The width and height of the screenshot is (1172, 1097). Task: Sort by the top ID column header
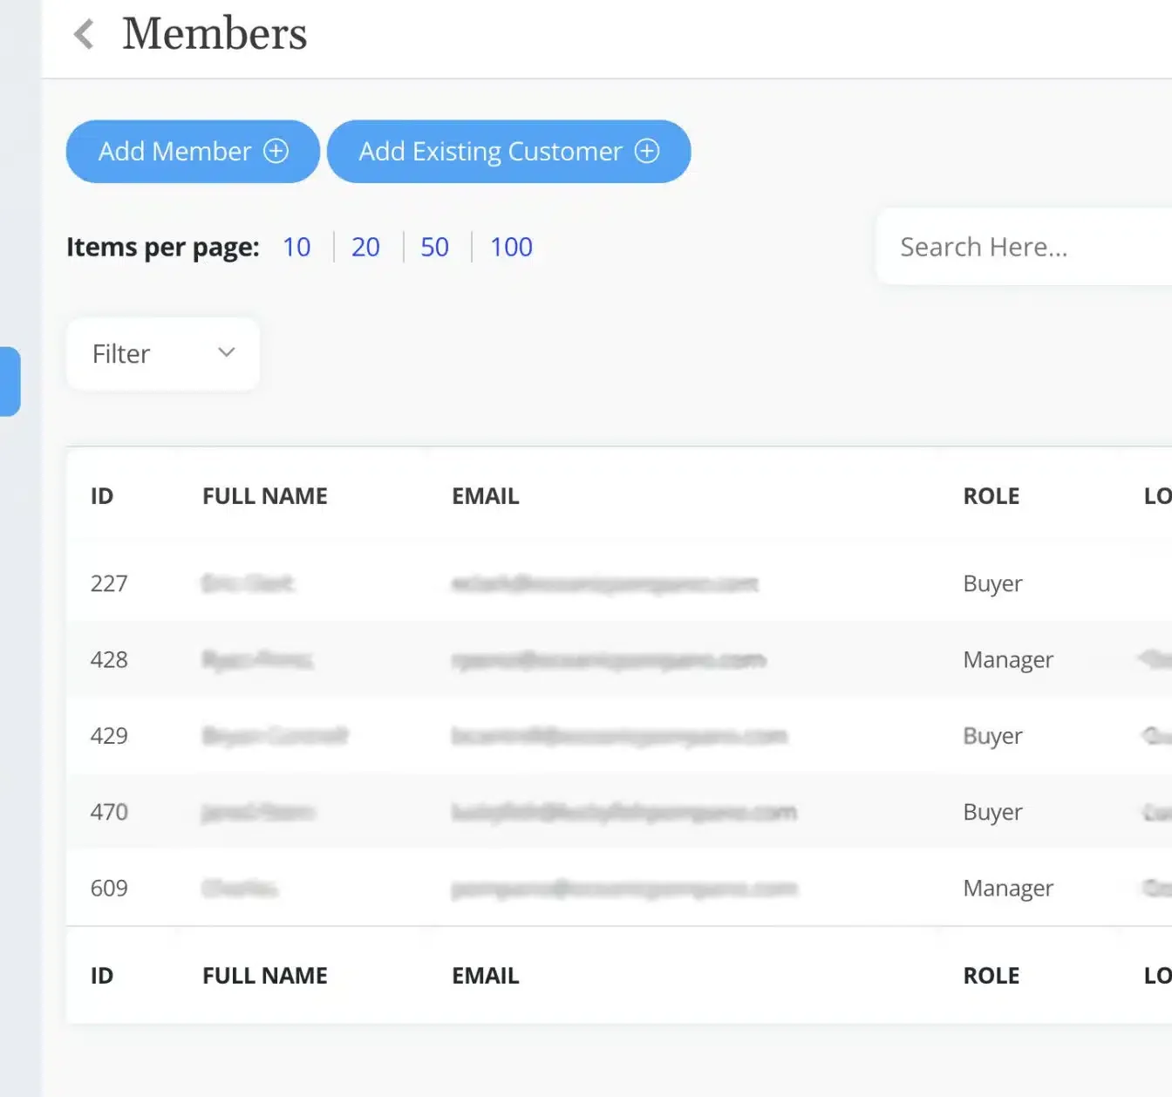pyautogui.click(x=102, y=496)
